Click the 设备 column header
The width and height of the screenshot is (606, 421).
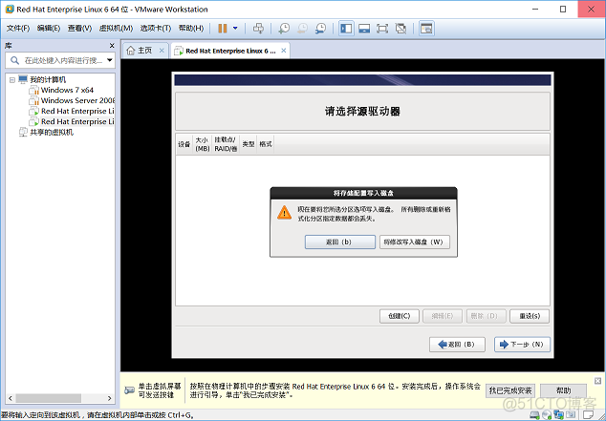pyautogui.click(x=184, y=144)
